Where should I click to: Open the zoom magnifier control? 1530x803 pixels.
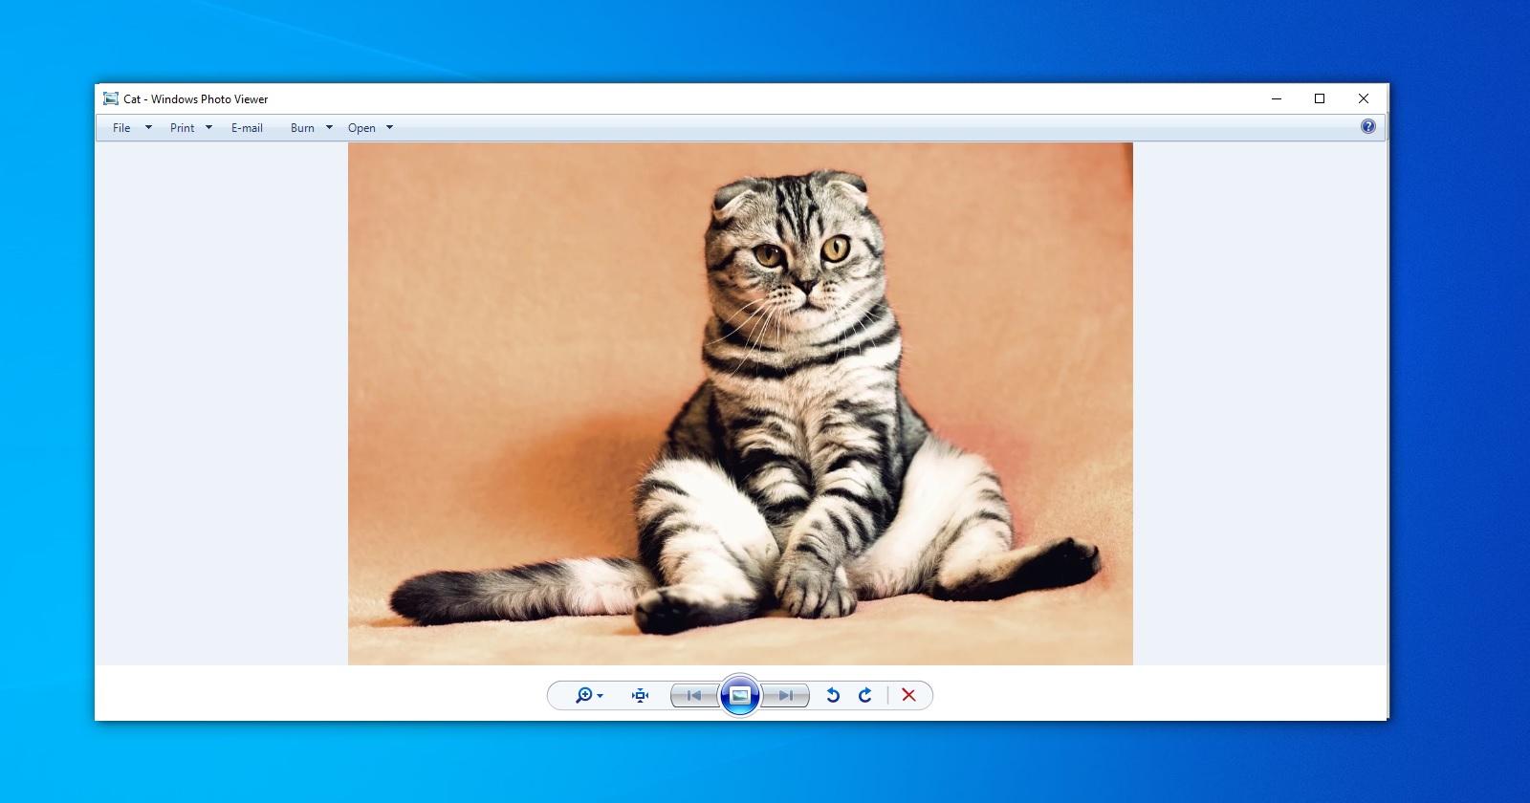583,695
